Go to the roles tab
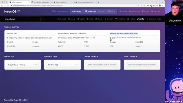 click(x=90, y=19)
